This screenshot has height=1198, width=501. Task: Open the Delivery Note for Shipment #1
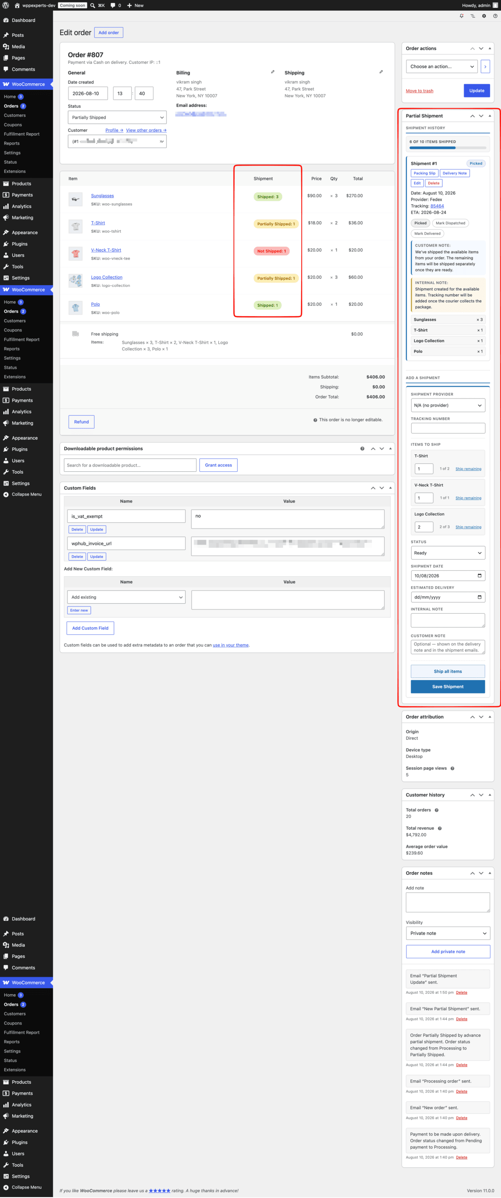pyautogui.click(x=455, y=173)
